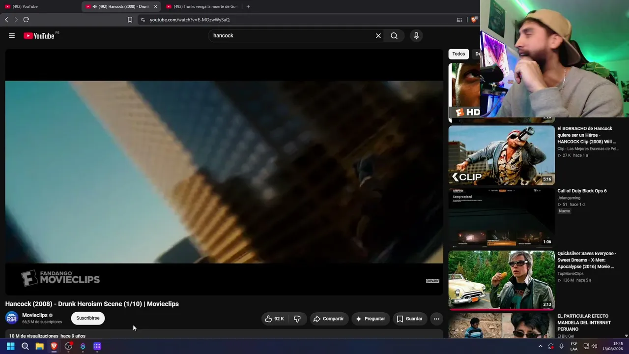Open Windows taskbar search
Screen dimensions: 629x354
pyautogui.click(x=25, y=346)
